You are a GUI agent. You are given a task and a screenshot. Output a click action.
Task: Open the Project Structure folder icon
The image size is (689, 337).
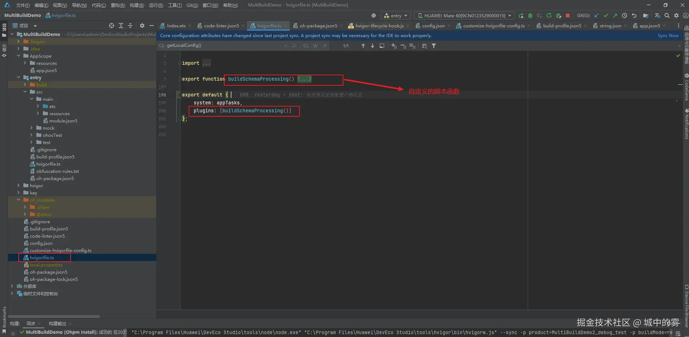(x=646, y=15)
